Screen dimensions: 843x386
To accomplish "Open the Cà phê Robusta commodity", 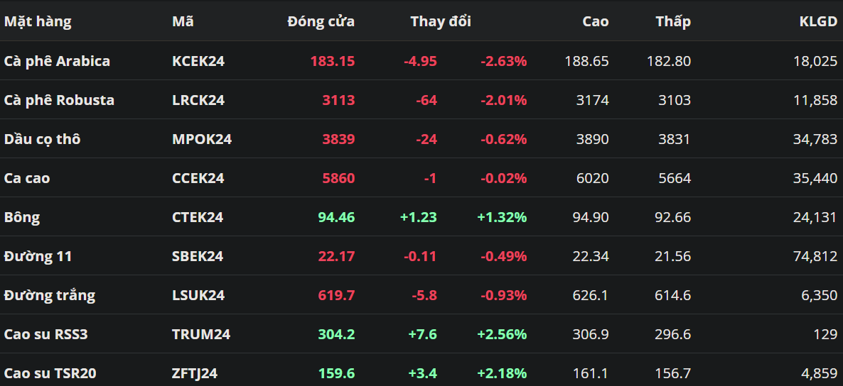I will (59, 100).
